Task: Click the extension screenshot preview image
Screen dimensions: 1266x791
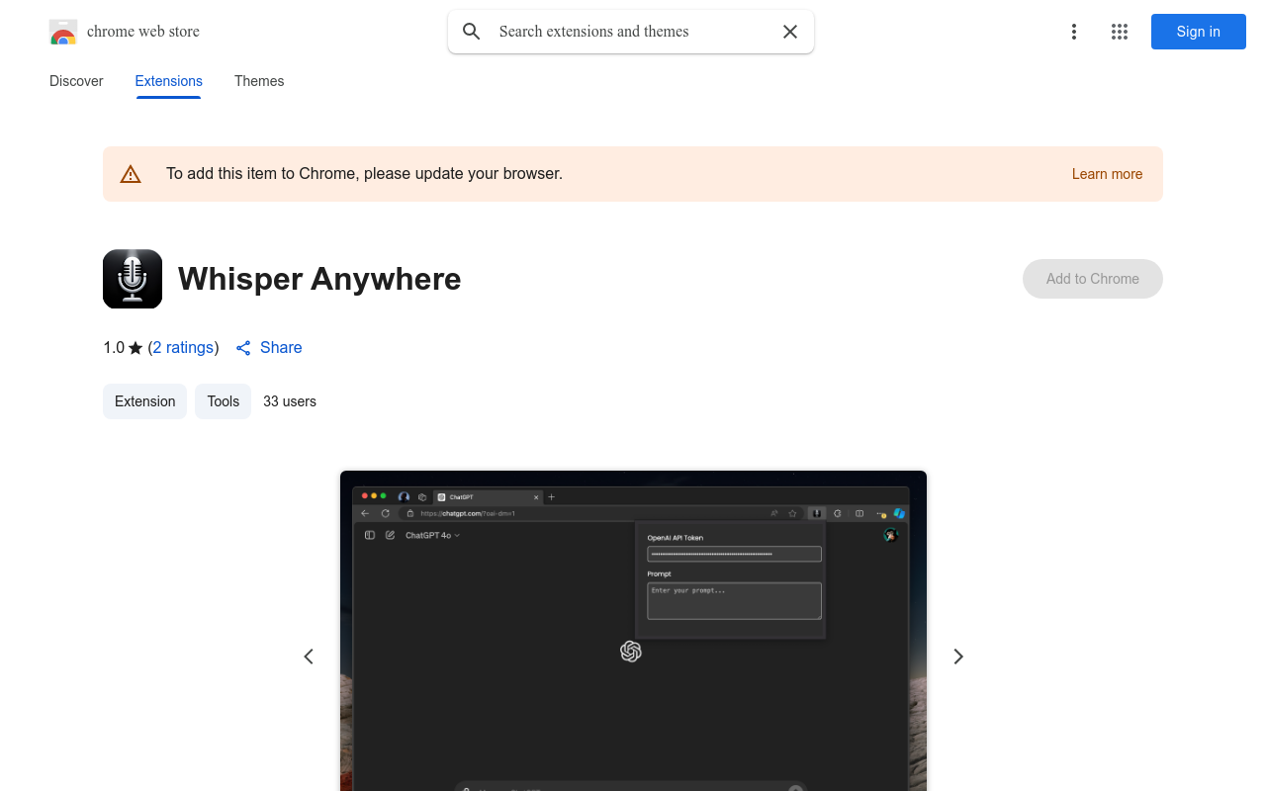Action: pyautogui.click(x=633, y=631)
